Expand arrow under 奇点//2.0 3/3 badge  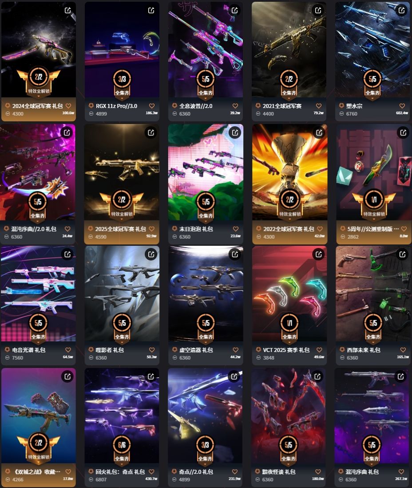(x=205, y=464)
